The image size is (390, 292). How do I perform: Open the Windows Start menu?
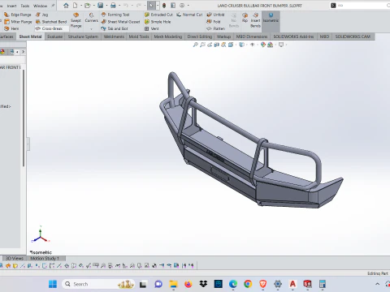pyautogui.click(x=53, y=284)
